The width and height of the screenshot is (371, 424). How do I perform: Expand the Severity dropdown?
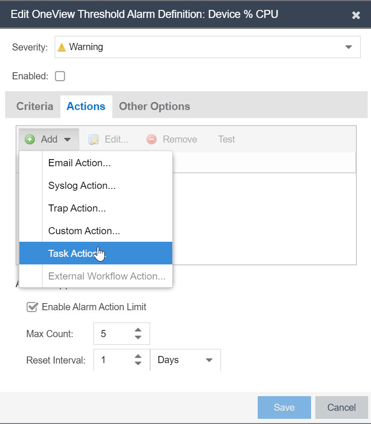[349, 47]
